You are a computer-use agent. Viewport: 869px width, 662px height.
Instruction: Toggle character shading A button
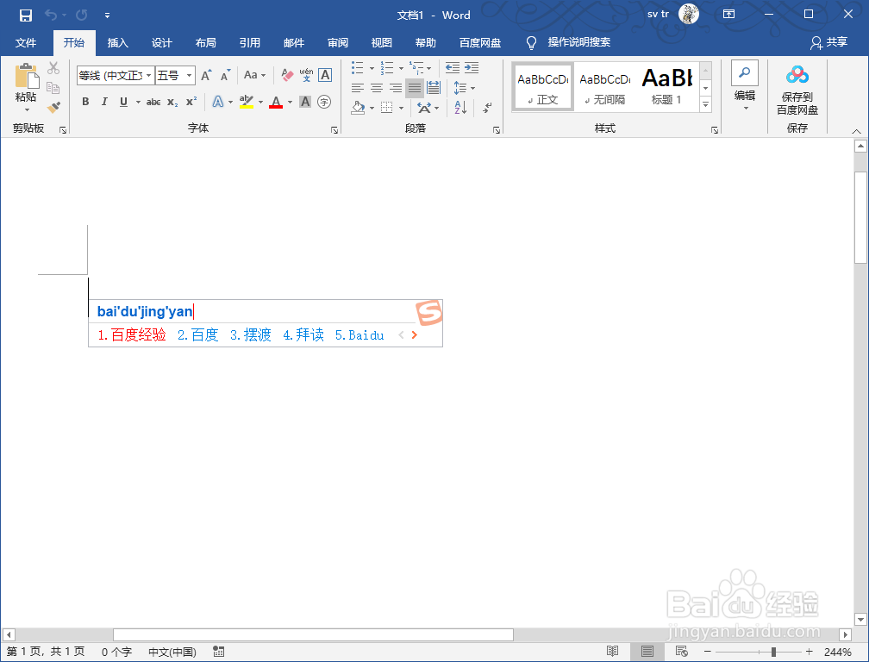click(305, 102)
